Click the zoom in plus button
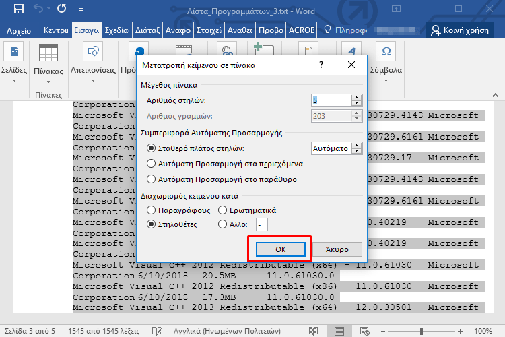 [x=461, y=331]
